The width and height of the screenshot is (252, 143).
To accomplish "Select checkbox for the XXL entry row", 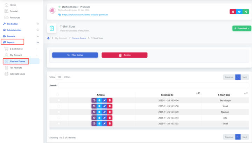I will tap(58, 117).
